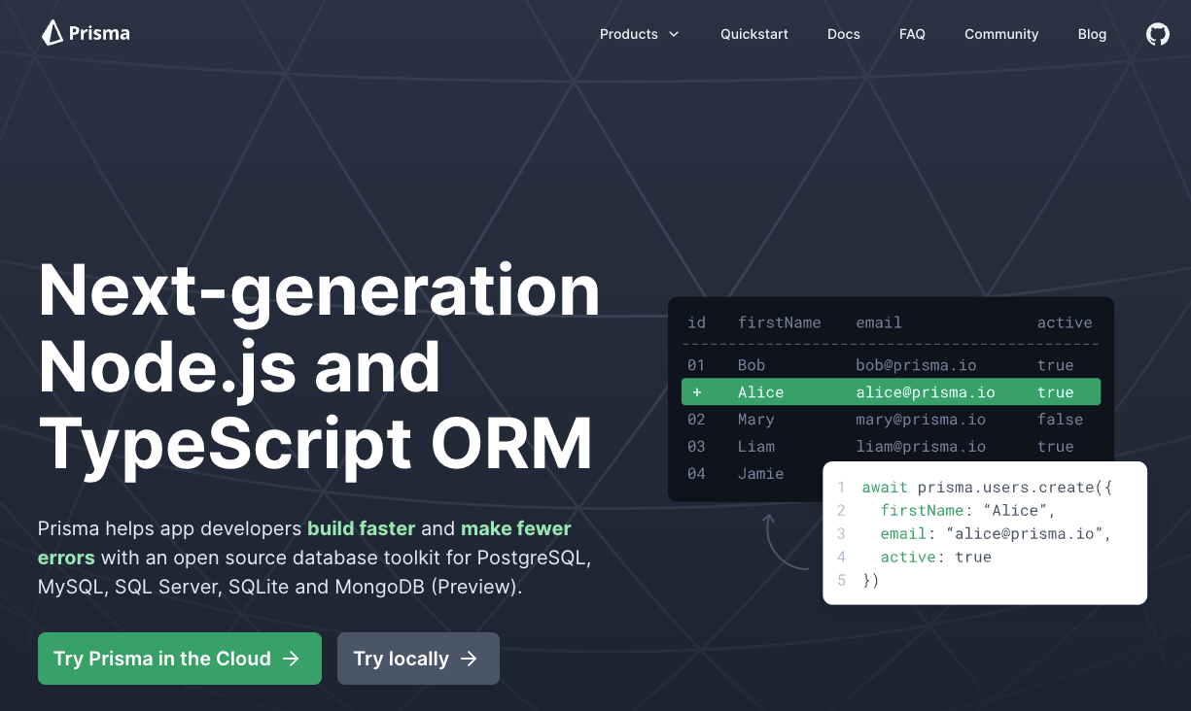Open the Quickstart page
The height and width of the screenshot is (711, 1191).
click(754, 34)
